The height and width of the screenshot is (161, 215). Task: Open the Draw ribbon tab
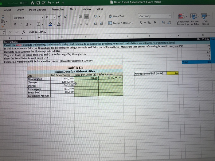tap(20, 10)
